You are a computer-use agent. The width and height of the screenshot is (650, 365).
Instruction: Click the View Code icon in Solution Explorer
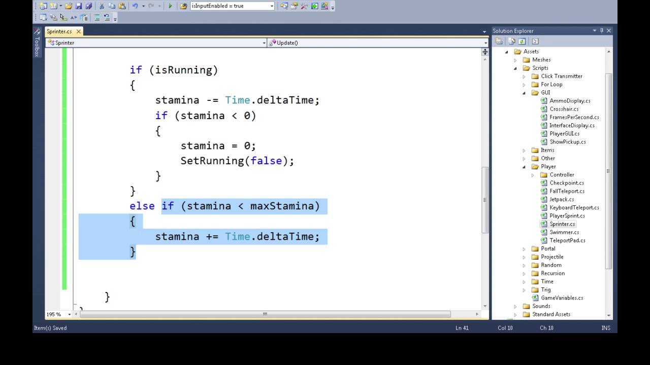pyautogui.click(x=535, y=41)
